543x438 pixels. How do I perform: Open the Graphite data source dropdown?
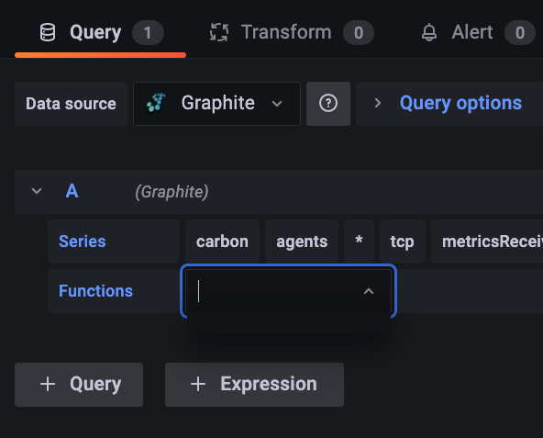click(x=216, y=104)
